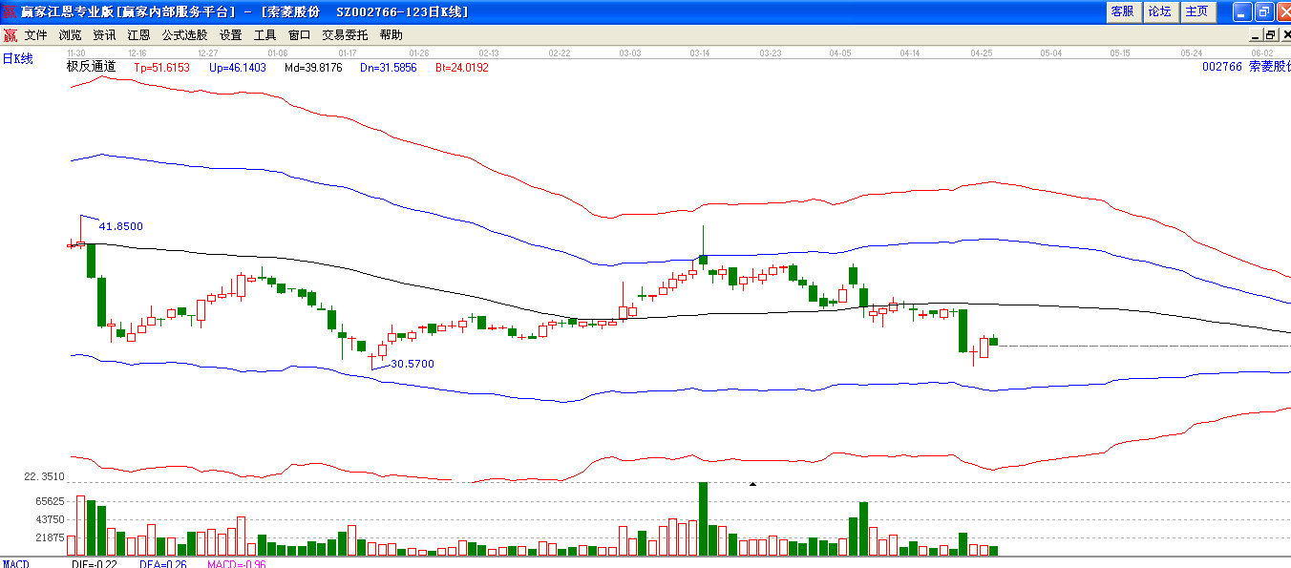Open the 江恩 menu
Viewport: 1291px width, 568px height.
[x=138, y=35]
